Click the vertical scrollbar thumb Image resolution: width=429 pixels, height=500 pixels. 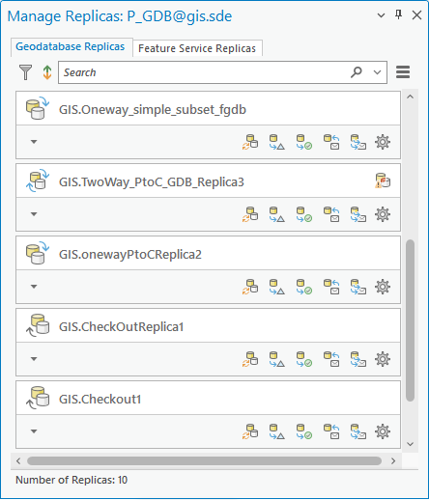click(x=410, y=320)
